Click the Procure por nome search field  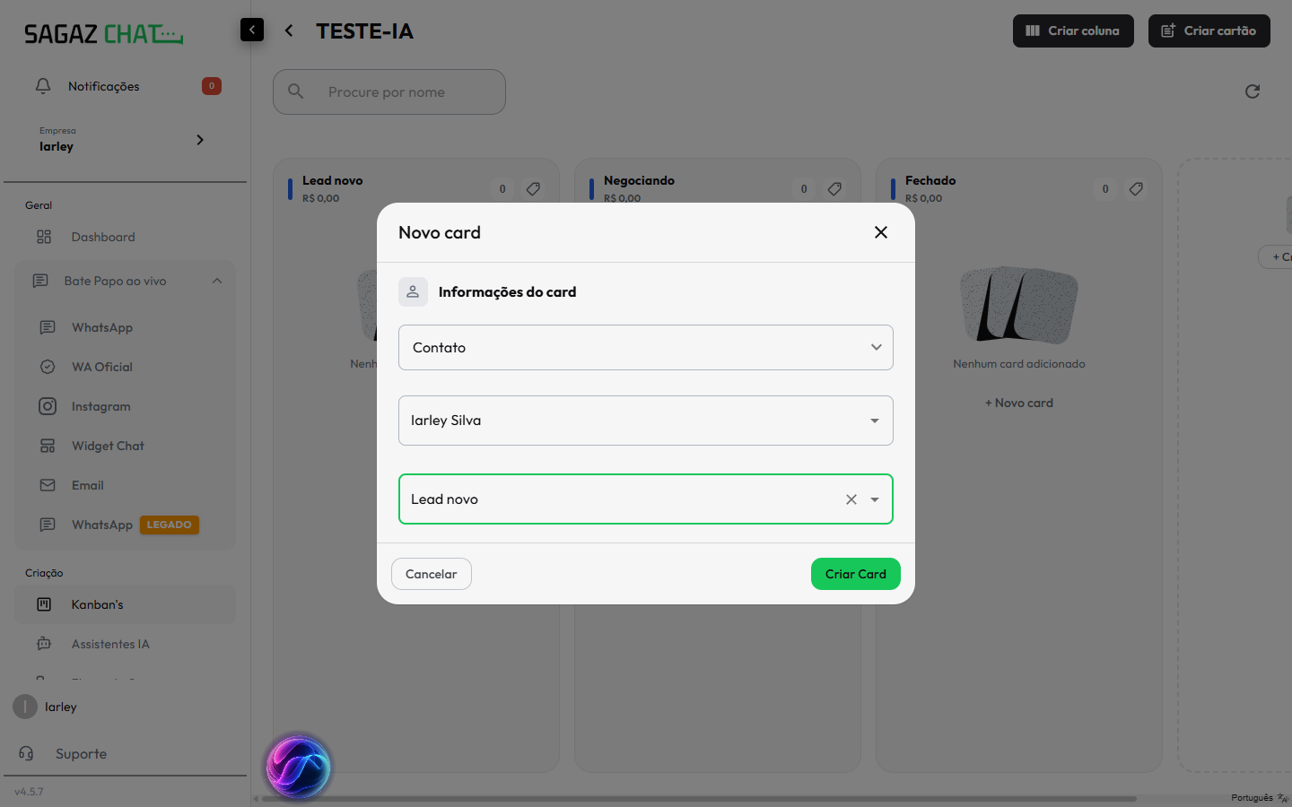[x=389, y=91]
